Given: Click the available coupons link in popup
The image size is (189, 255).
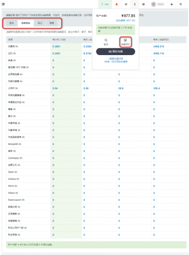Looking at the screenshot, I should 115,62.
